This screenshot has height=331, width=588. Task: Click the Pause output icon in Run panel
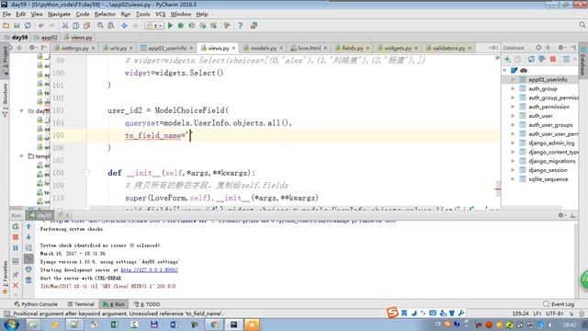(x=16, y=247)
